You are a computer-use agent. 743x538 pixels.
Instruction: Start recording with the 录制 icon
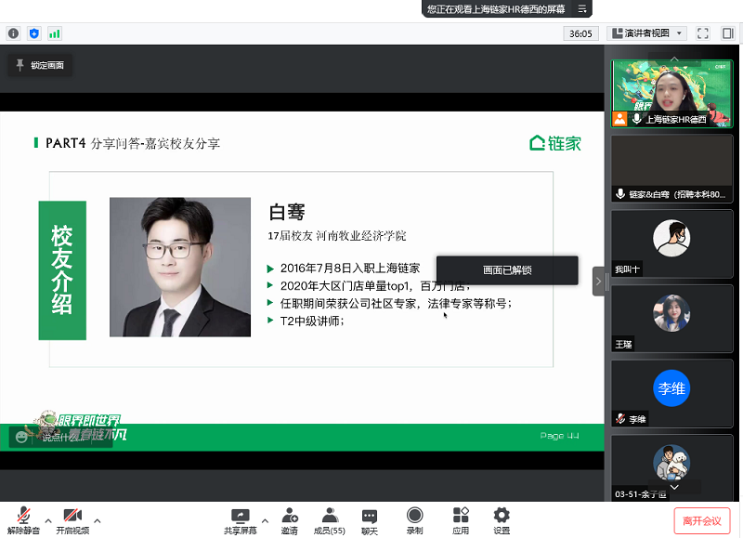point(414,517)
